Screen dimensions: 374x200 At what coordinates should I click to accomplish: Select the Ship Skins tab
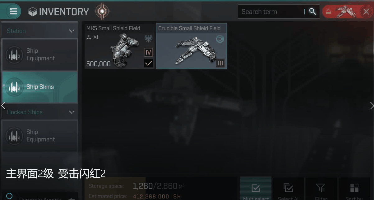tap(40, 87)
